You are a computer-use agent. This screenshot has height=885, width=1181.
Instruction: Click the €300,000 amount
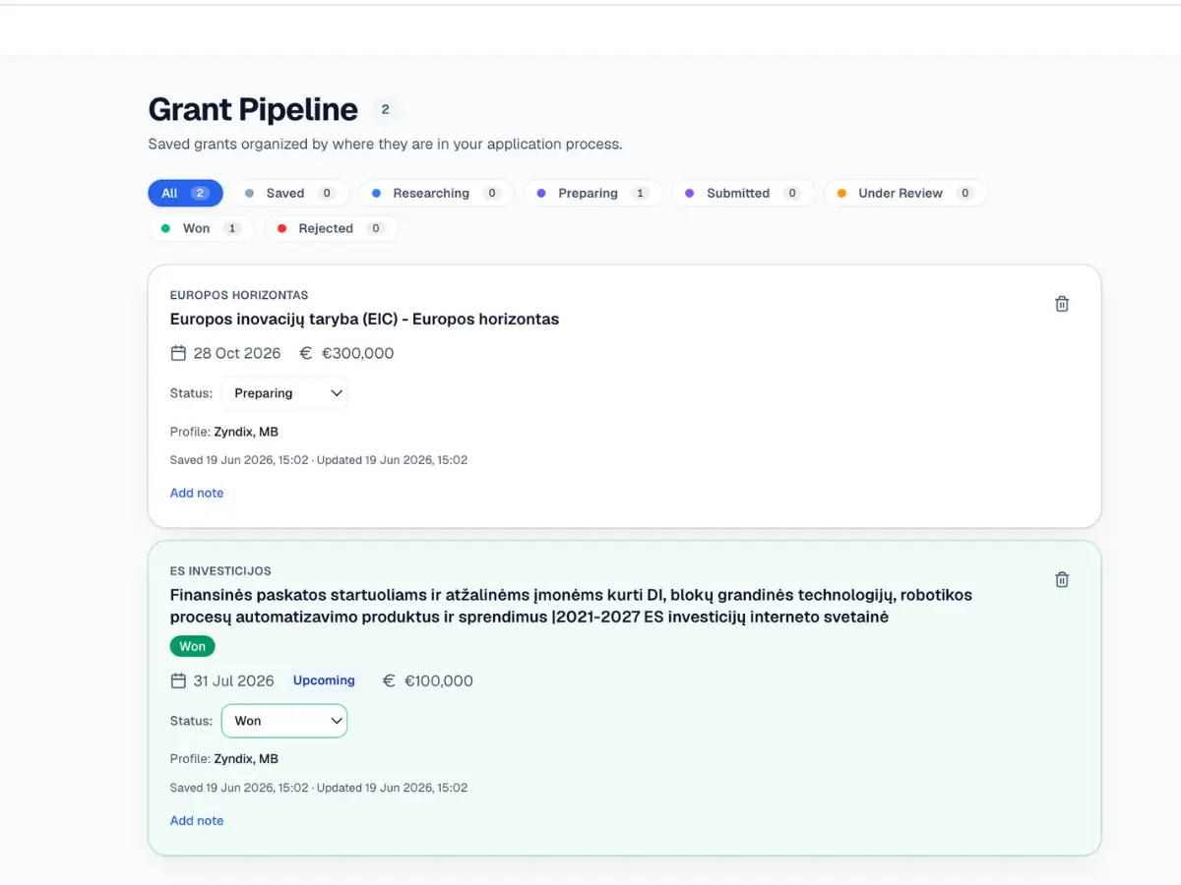click(357, 353)
